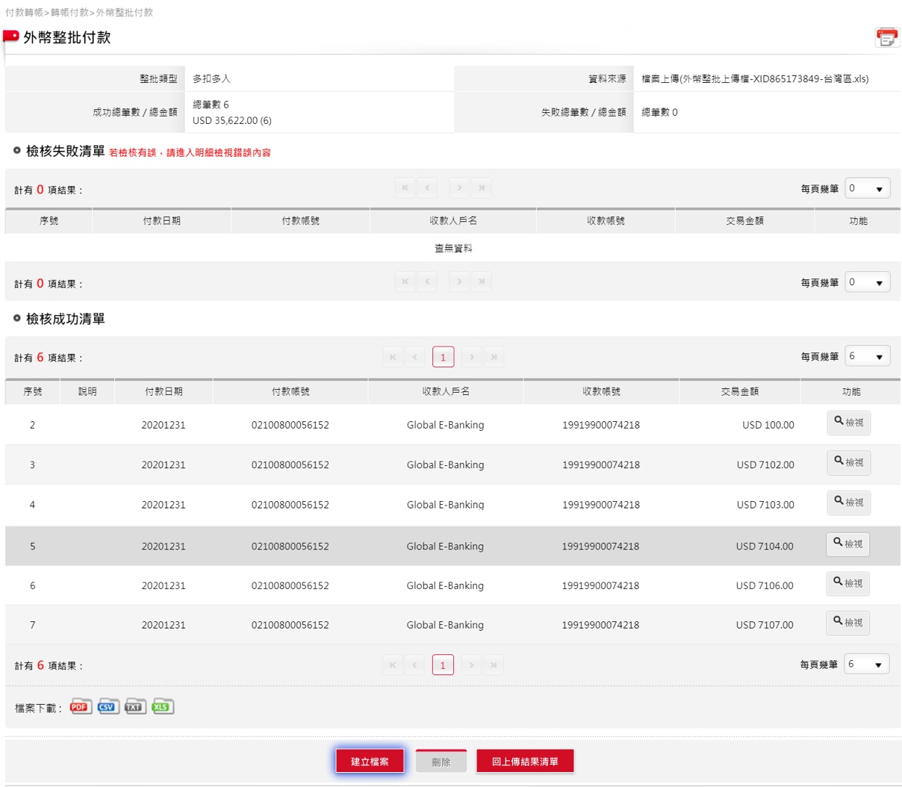Download the results as XLS file

[x=162, y=707]
